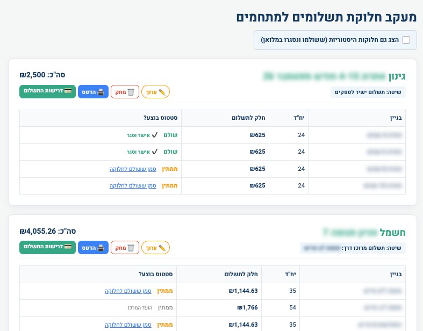This screenshot has height=331, width=423.
Task: Click the badge שיטה: תשלום מרוכז דרך
Action: (x=353, y=248)
